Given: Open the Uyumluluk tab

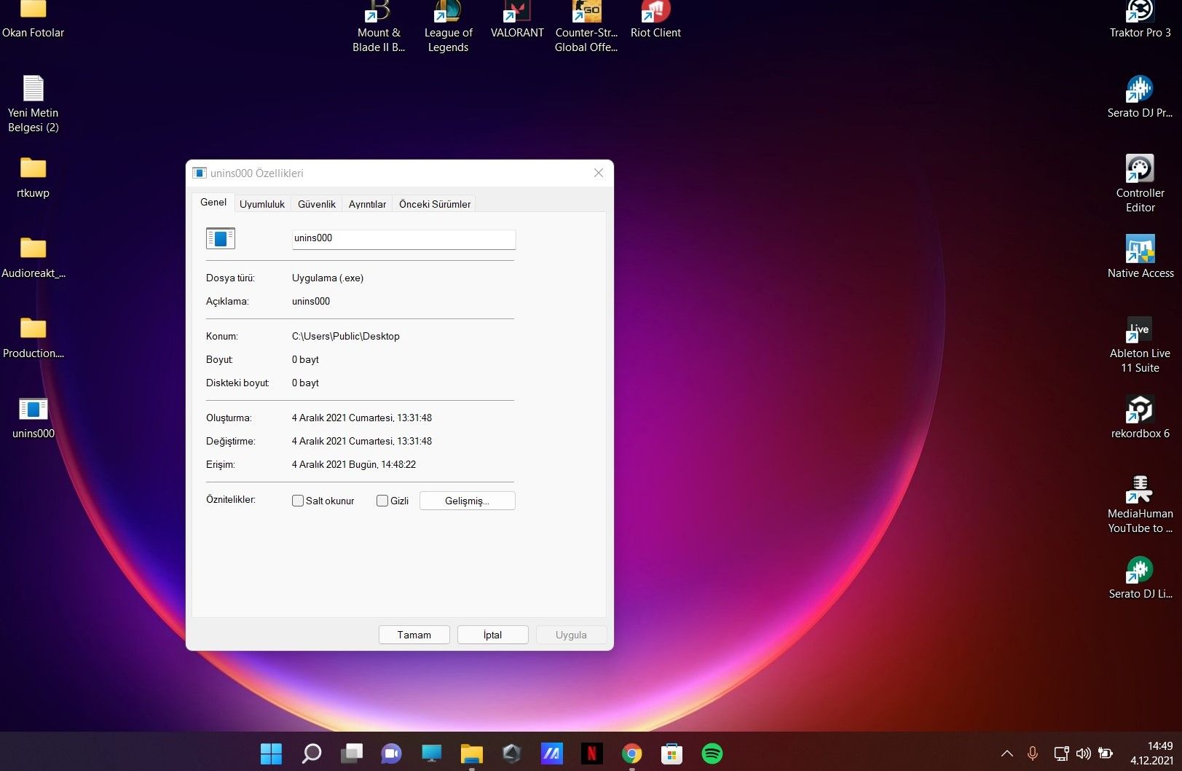Looking at the screenshot, I should [x=262, y=204].
